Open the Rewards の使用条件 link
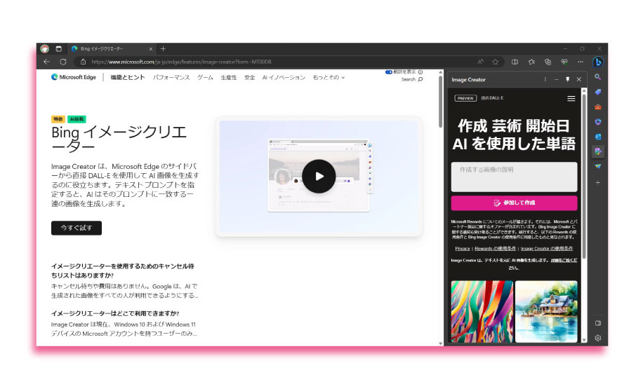 point(496,249)
